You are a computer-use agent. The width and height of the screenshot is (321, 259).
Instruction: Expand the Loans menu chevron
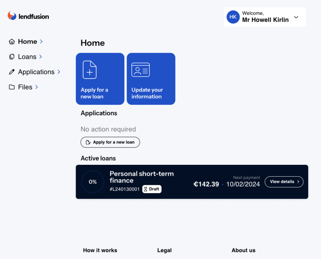pyautogui.click(x=41, y=57)
